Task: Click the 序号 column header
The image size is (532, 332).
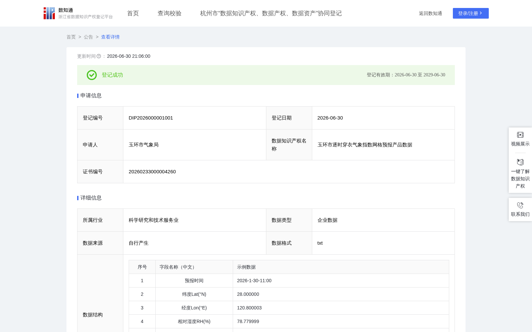Action: (142, 267)
